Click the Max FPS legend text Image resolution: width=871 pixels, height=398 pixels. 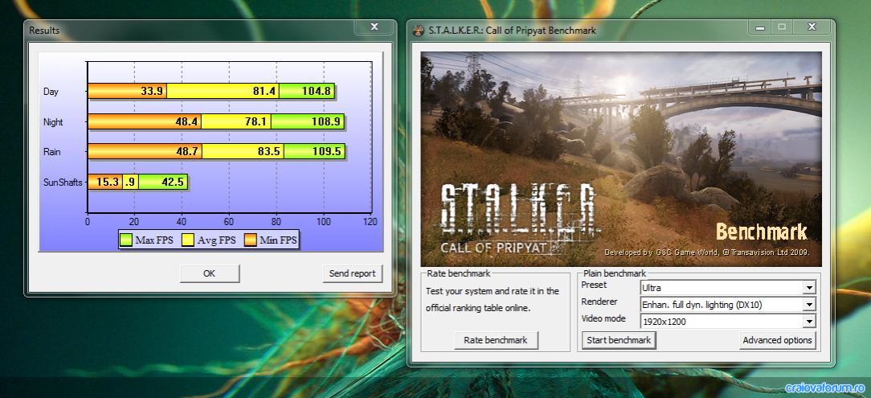tap(153, 240)
